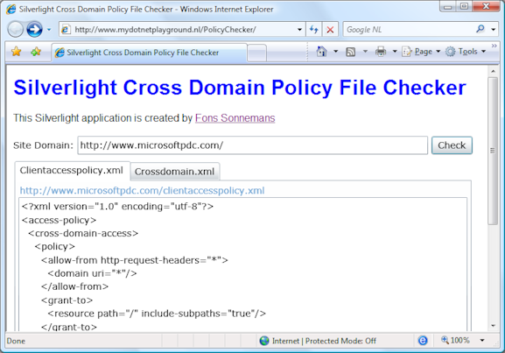Open the search provider dropdown
The width and height of the screenshot is (505, 353).
[x=494, y=30]
